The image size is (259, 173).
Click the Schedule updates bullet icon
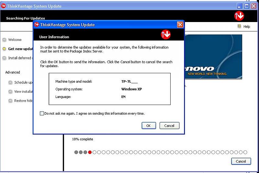(x=10, y=82)
